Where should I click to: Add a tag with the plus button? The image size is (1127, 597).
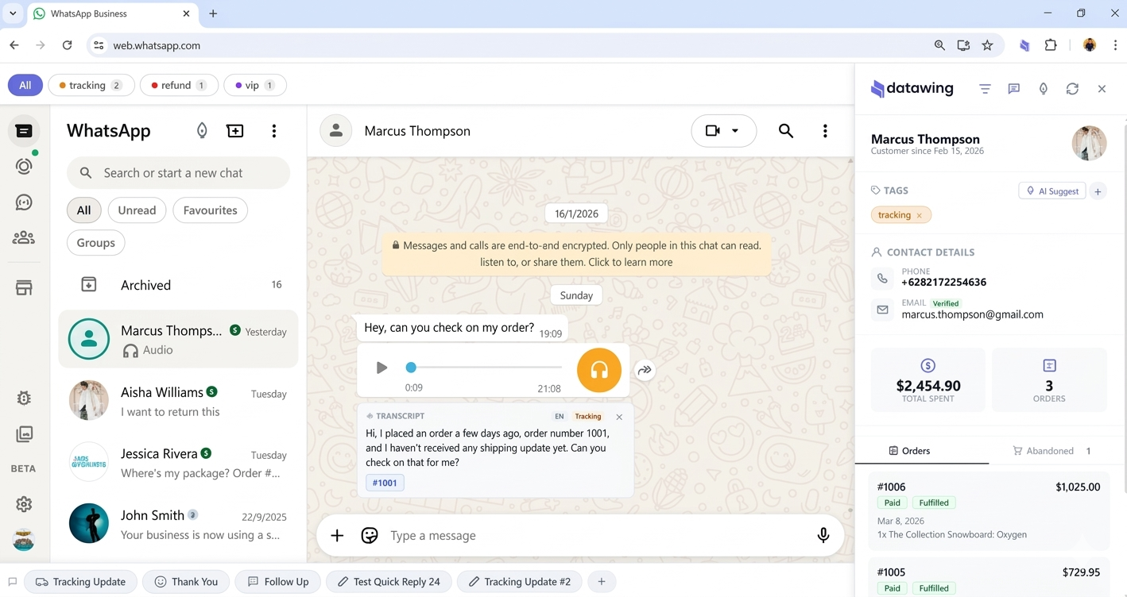pos(1098,191)
